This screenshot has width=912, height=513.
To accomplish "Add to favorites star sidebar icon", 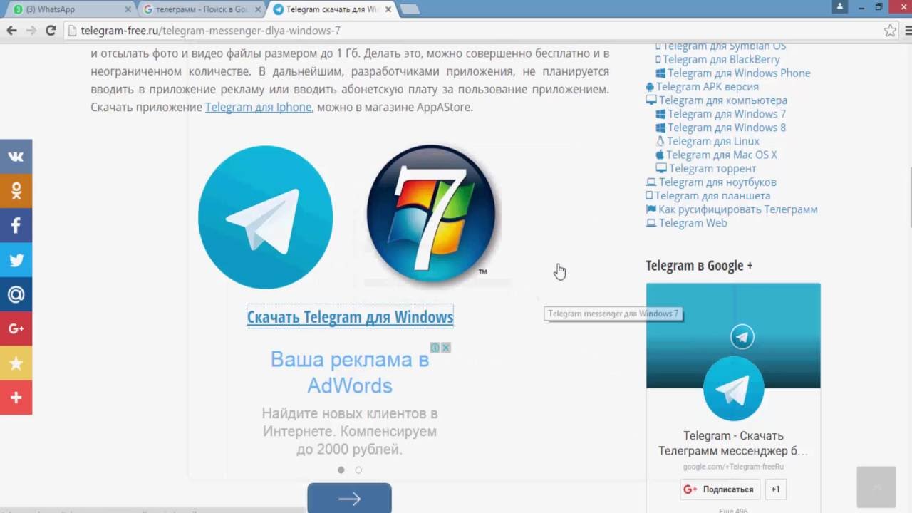I will coord(16,363).
